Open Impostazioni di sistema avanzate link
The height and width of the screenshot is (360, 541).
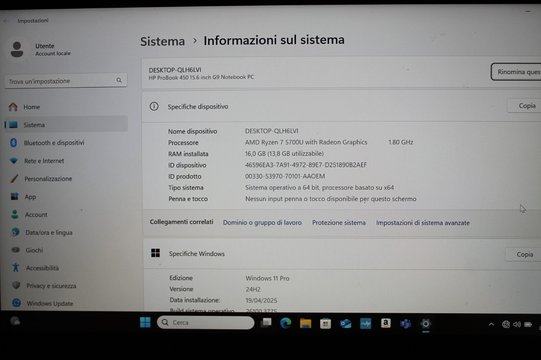tap(423, 223)
